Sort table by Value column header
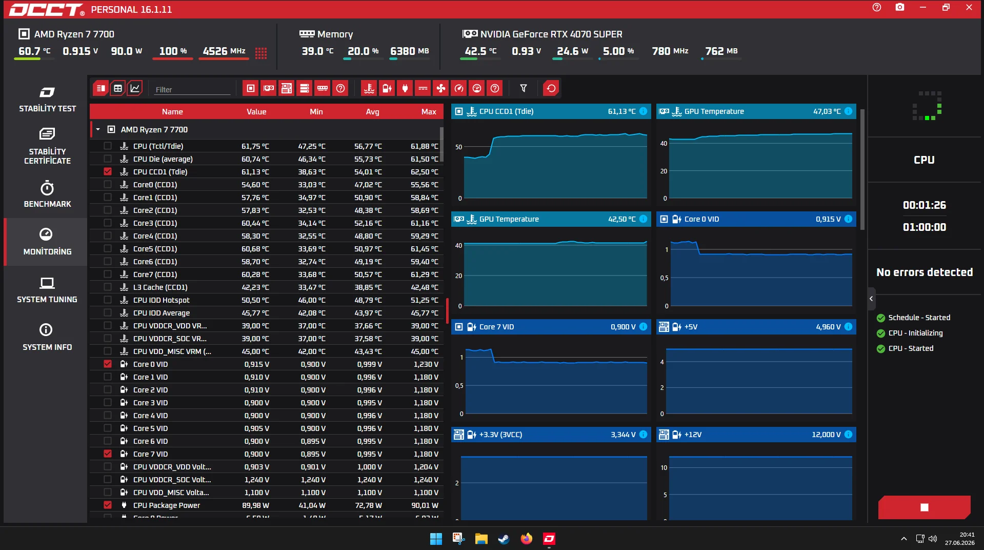The image size is (984, 550). 256,111
